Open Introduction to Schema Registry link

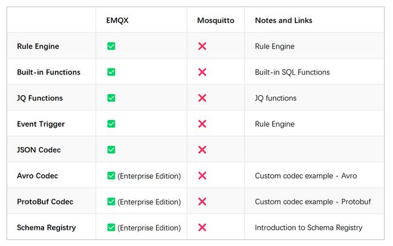308,227
